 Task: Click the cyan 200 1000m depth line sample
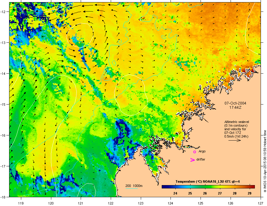[x=131, y=188]
